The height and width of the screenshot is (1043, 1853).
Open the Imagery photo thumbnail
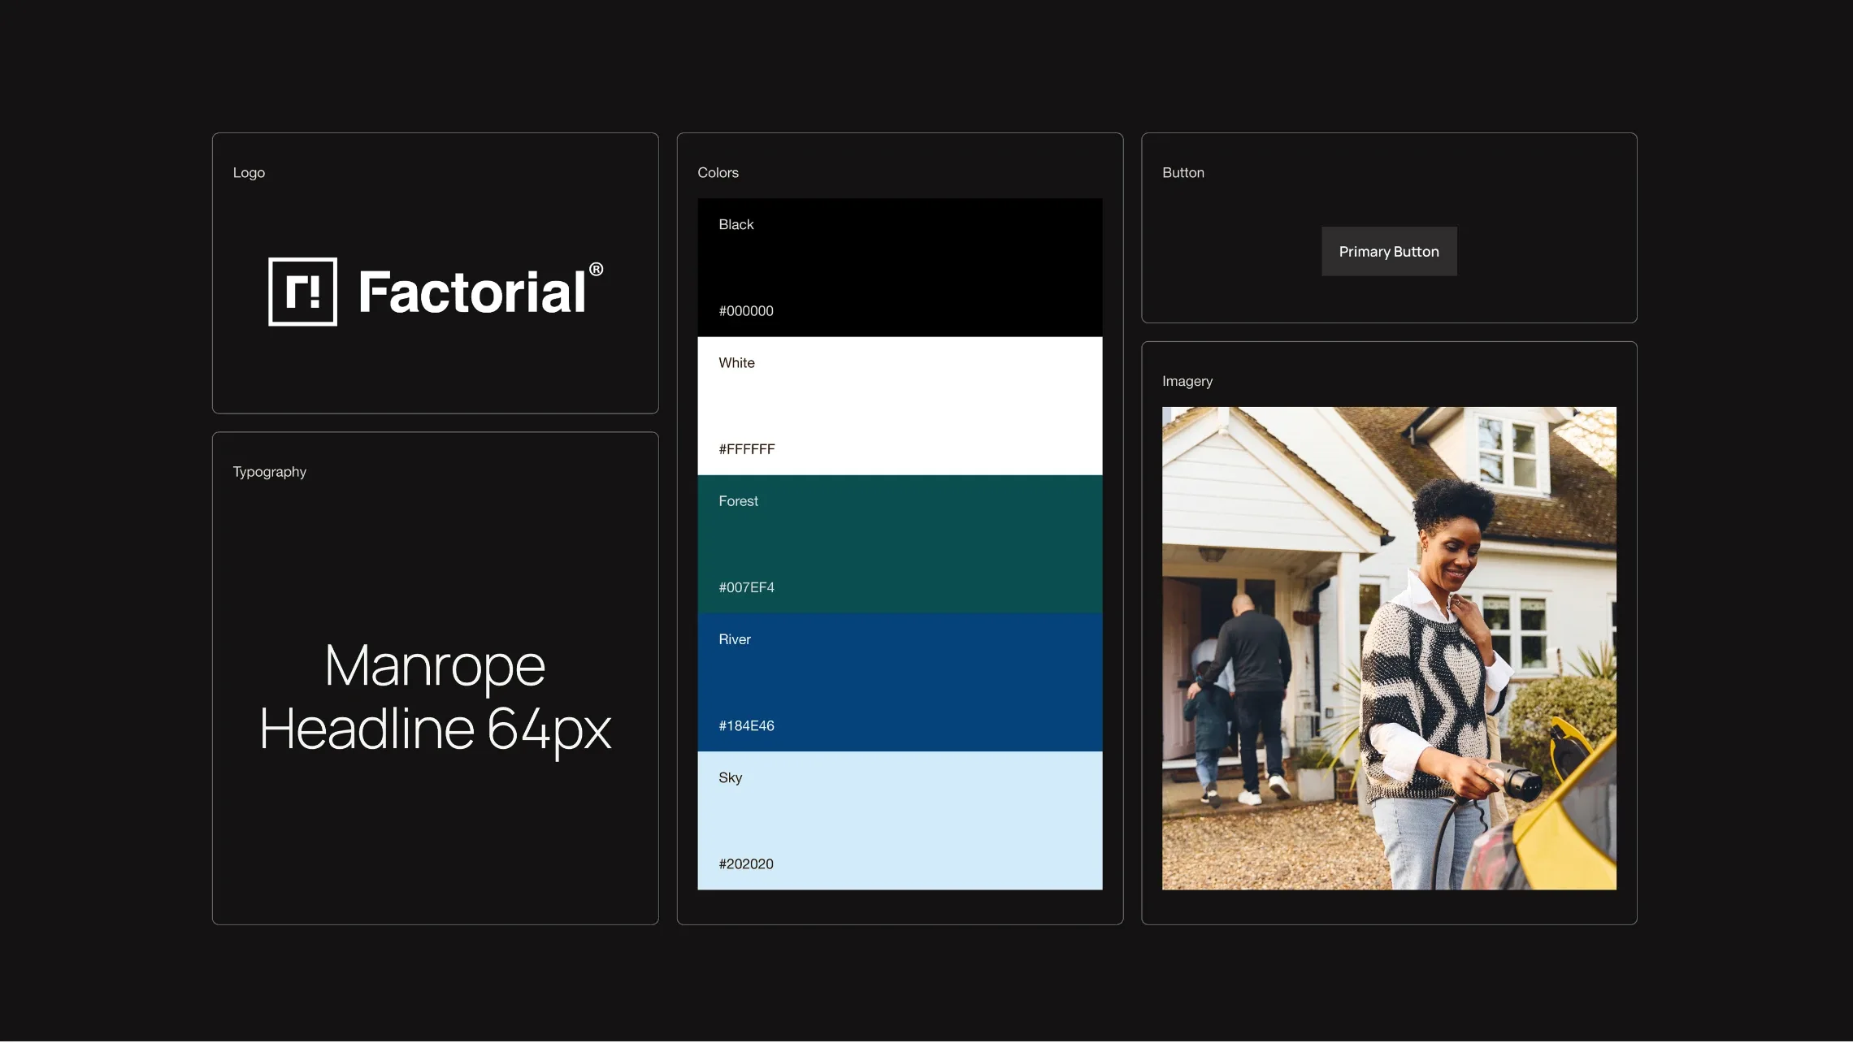point(1389,648)
